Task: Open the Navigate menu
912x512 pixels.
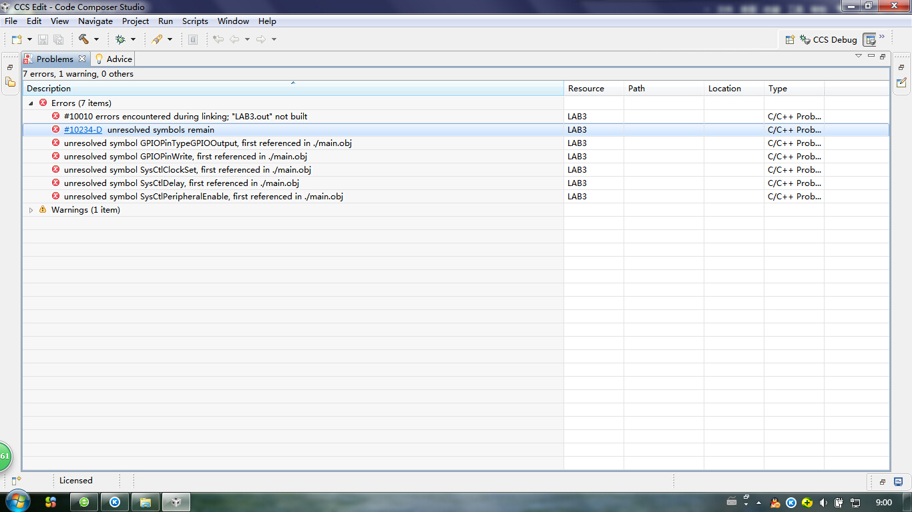Action: (x=95, y=21)
